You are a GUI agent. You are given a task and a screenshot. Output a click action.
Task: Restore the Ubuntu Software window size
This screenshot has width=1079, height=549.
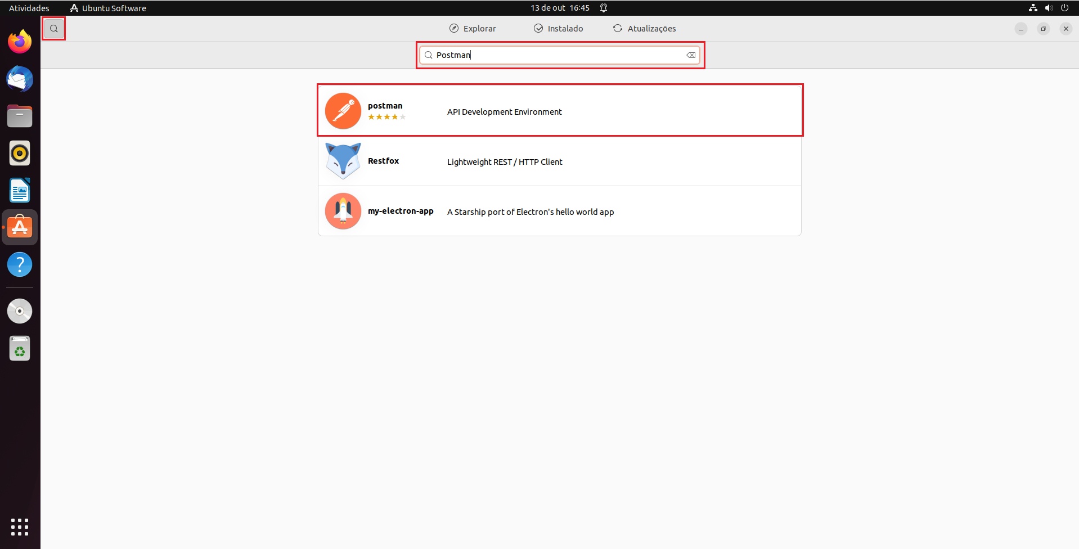click(x=1044, y=29)
